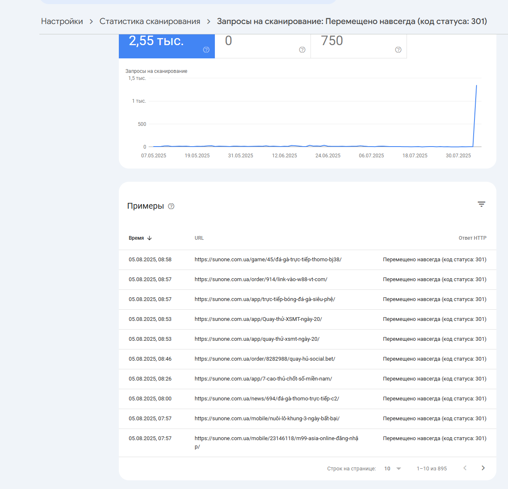Open row with đá-gà-trực-tiếp-thomo-bj38 URL

click(308, 260)
